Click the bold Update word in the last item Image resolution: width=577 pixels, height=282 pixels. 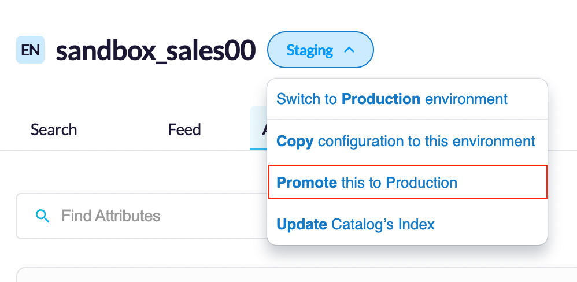point(301,224)
